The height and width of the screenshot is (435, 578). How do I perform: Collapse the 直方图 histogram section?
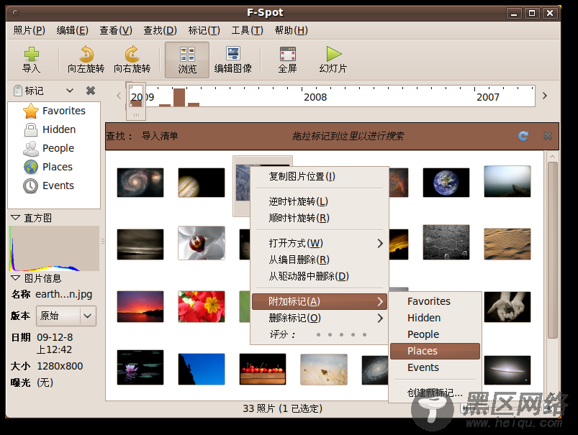coord(15,218)
